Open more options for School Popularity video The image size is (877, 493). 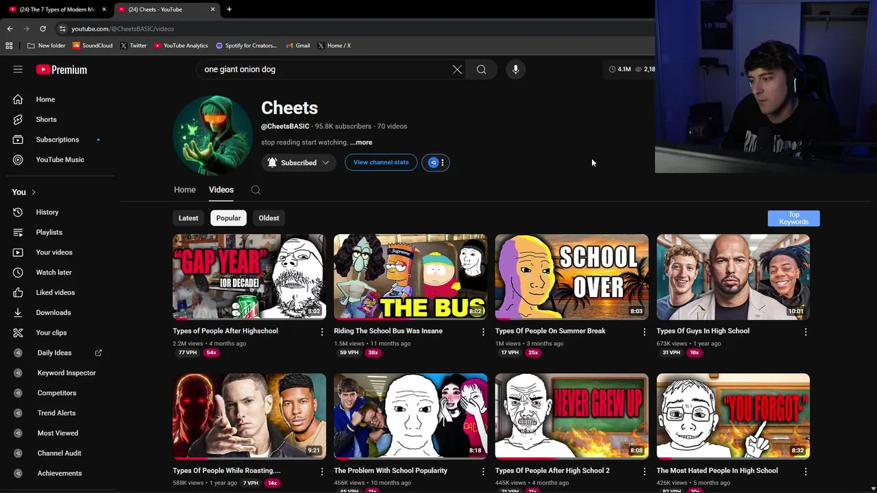click(x=483, y=471)
